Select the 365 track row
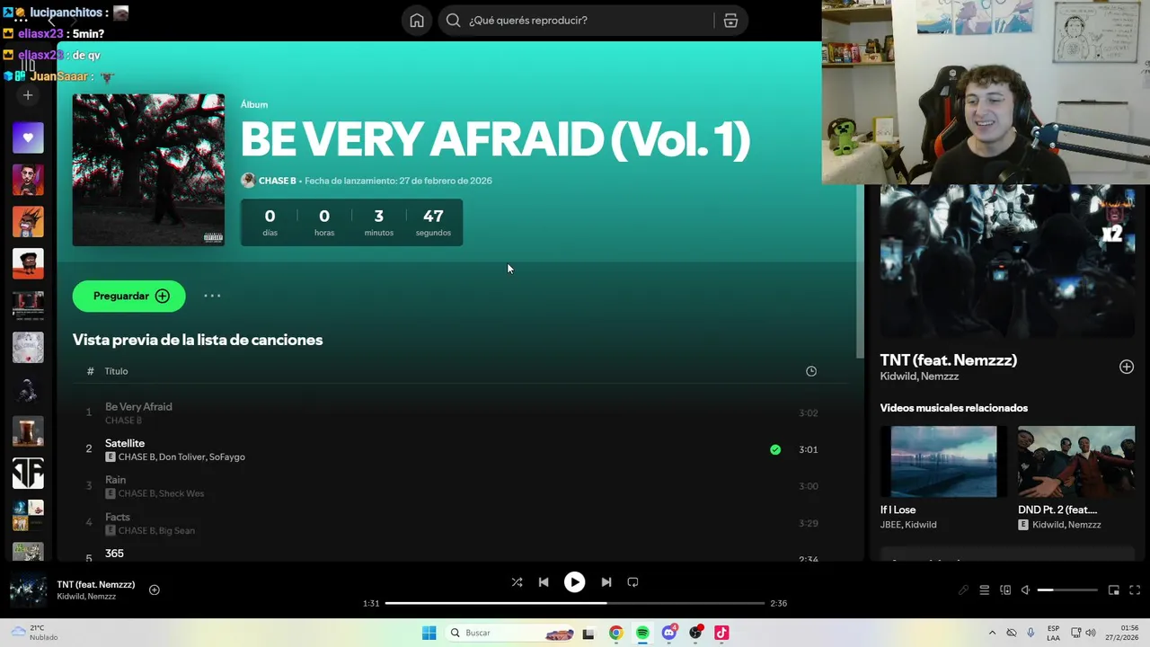 tap(460, 554)
